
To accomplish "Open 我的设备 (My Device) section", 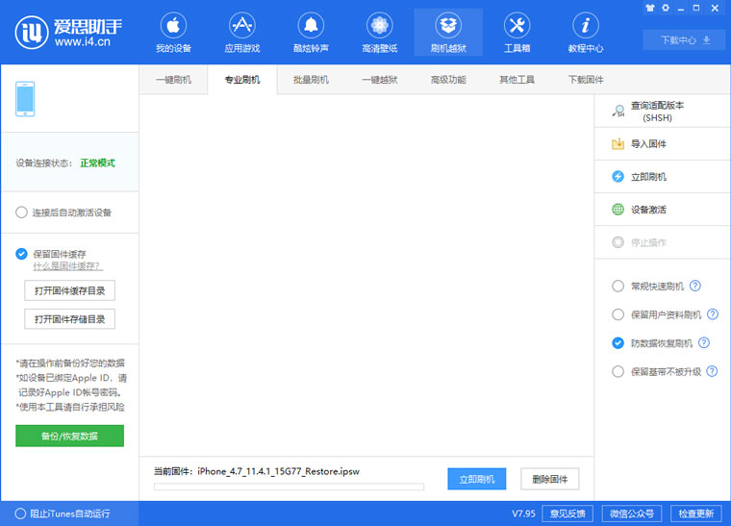I will pyautogui.click(x=173, y=33).
